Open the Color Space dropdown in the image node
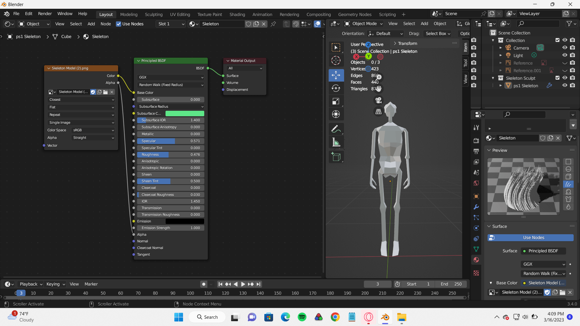This screenshot has width=580, height=326. [93, 130]
